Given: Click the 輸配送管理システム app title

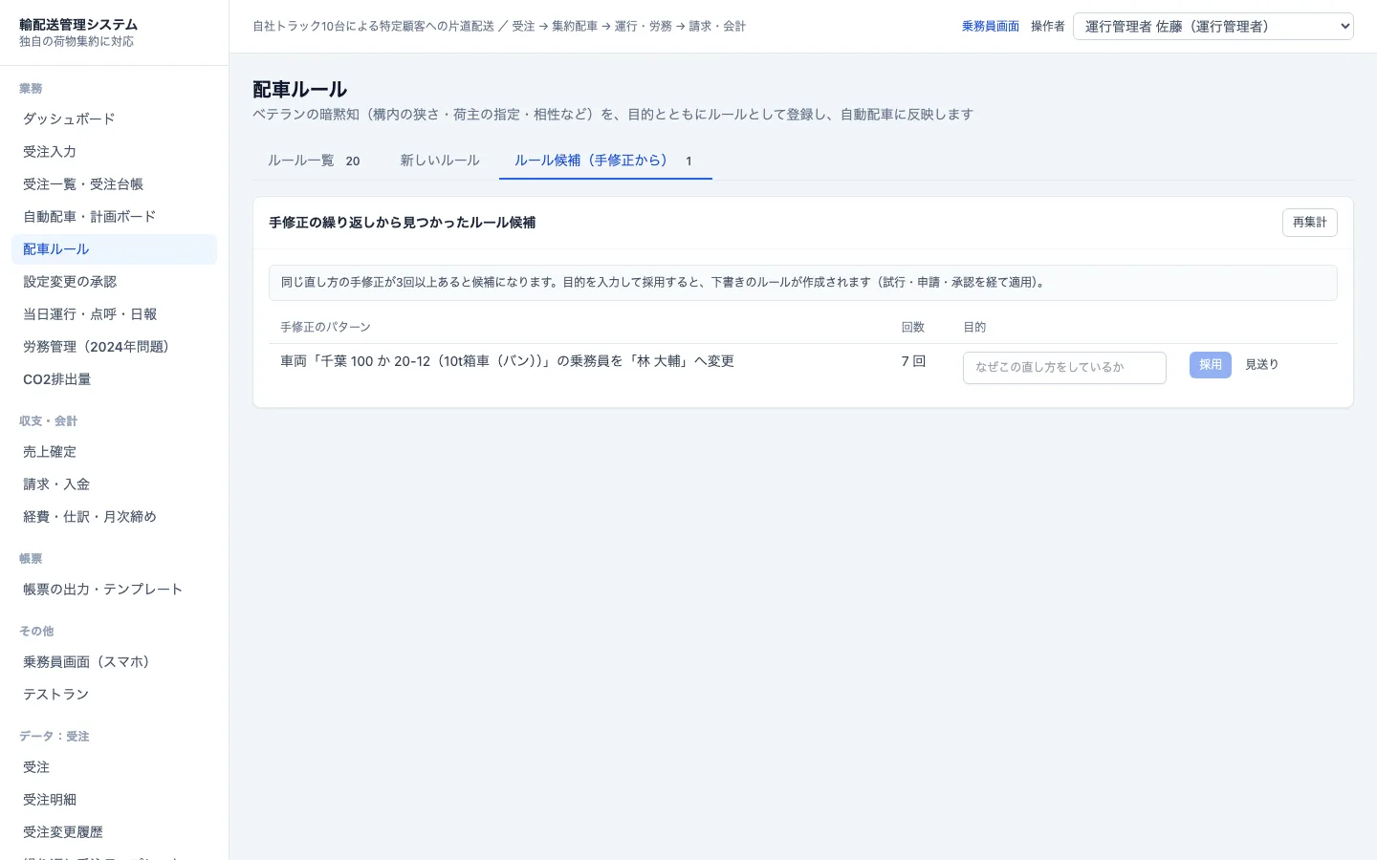Looking at the screenshot, I should [x=78, y=25].
